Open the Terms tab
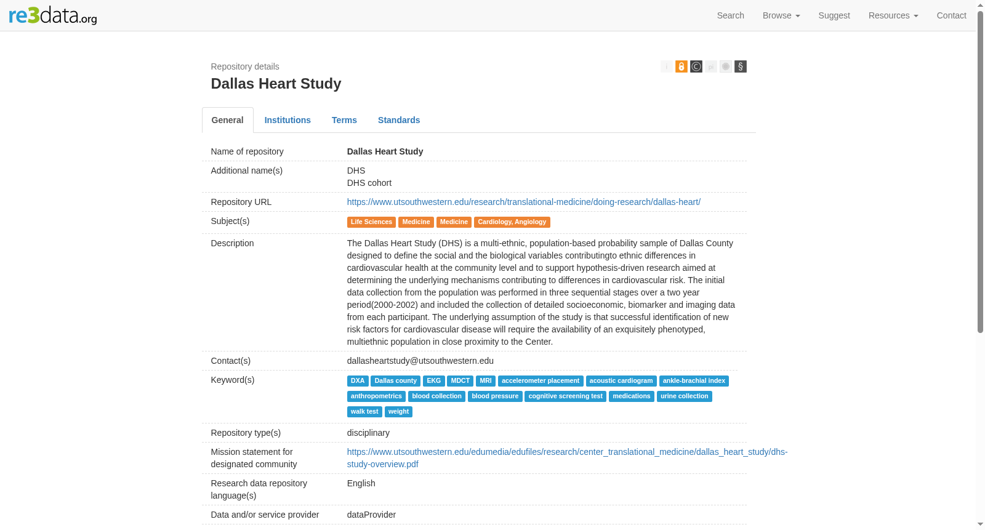 point(344,120)
